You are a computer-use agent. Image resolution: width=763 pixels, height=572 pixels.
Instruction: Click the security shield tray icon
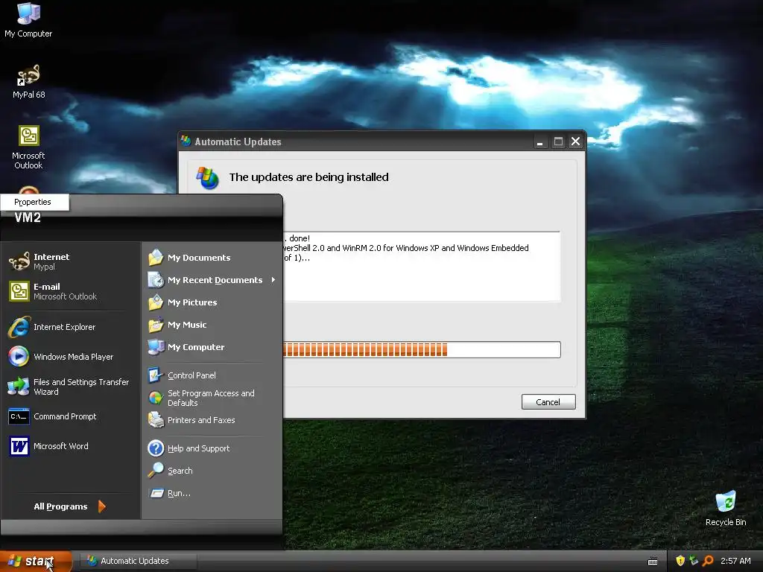pos(680,561)
